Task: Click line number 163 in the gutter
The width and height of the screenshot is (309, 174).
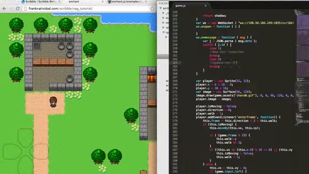Action: [x=175, y=63]
